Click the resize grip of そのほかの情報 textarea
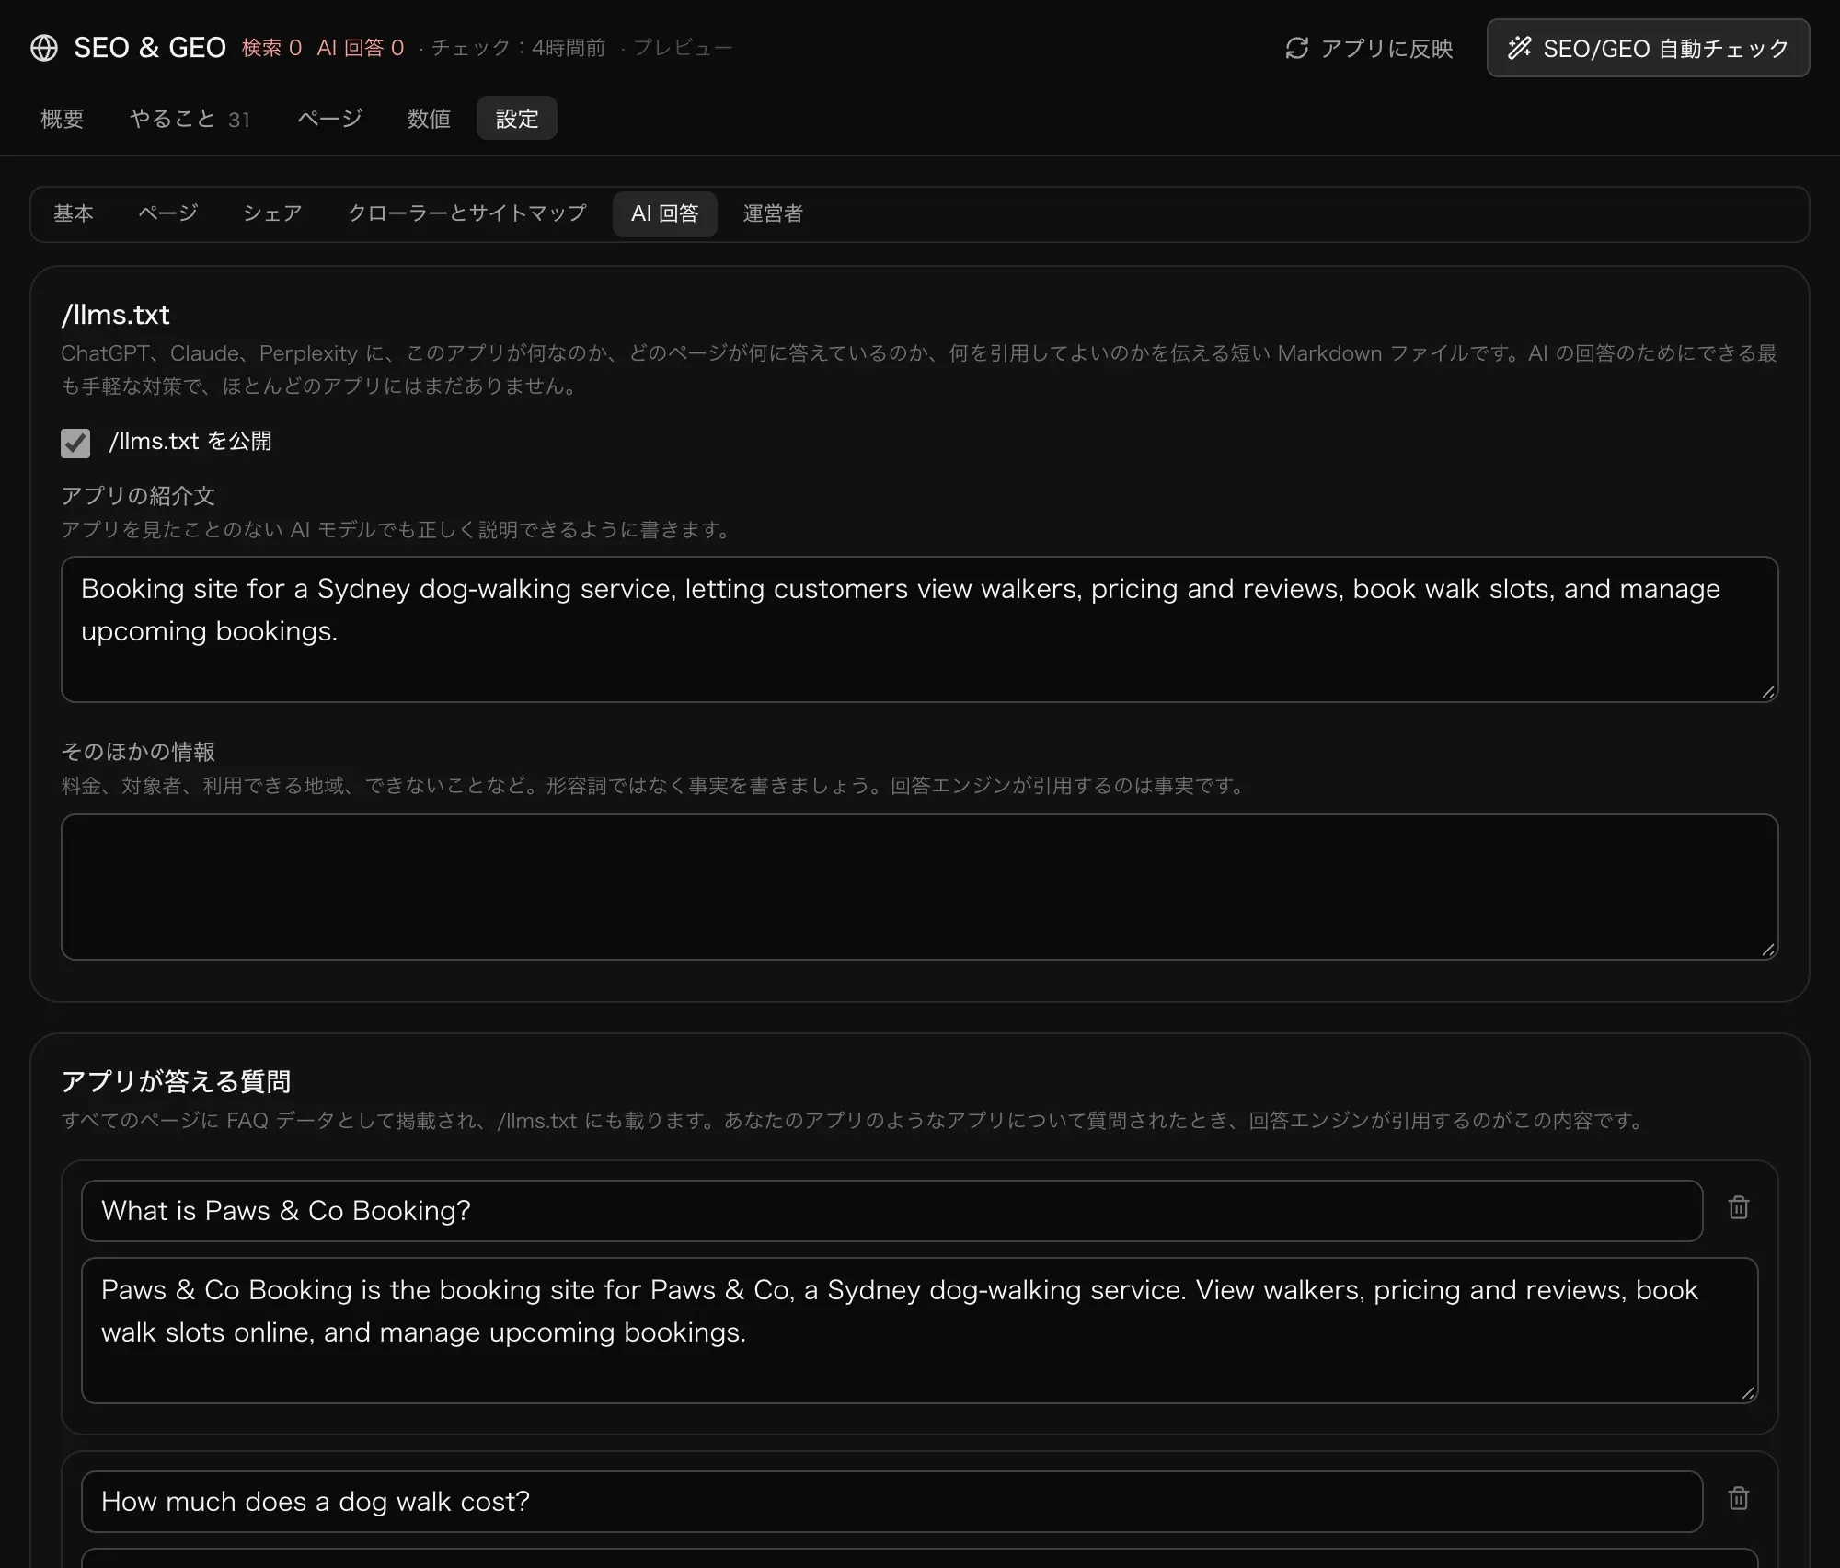1840x1568 pixels. coord(1767,950)
